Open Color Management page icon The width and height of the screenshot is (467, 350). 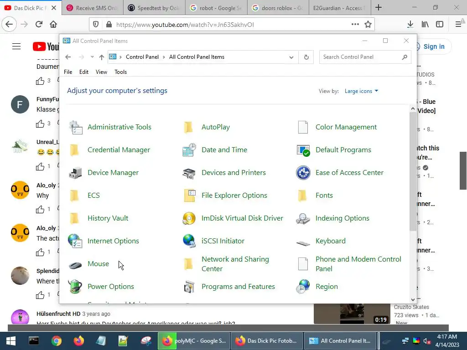click(303, 128)
